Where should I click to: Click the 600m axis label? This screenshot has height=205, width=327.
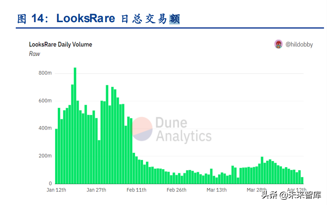(x=45, y=101)
